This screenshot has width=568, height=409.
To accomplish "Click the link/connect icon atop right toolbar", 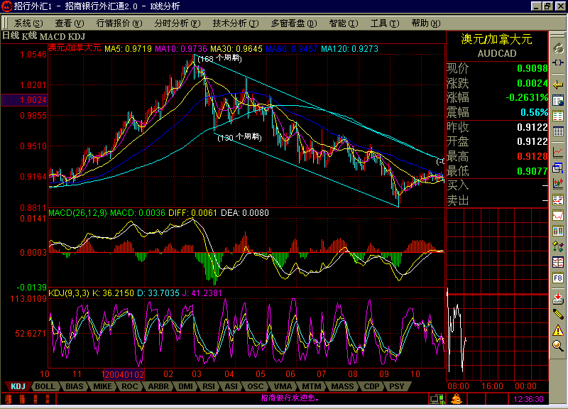I will 558,48.
